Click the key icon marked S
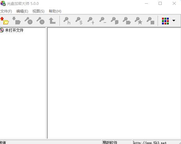 pos(79,21)
